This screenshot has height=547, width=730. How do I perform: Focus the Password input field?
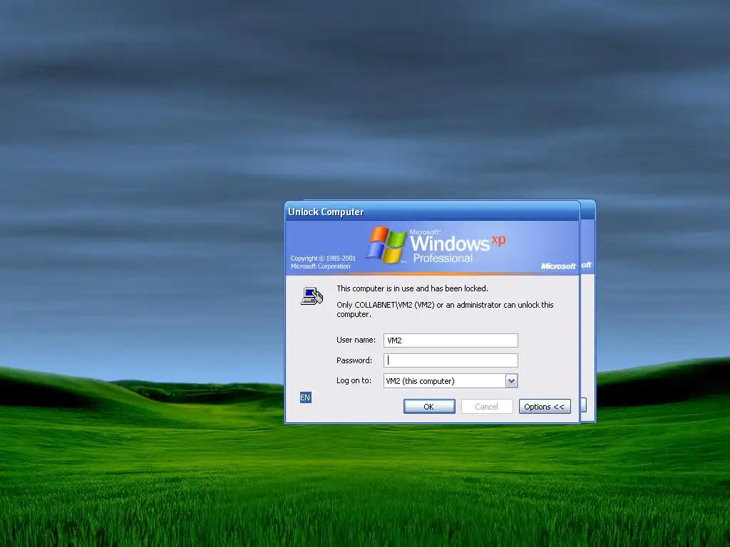(451, 360)
